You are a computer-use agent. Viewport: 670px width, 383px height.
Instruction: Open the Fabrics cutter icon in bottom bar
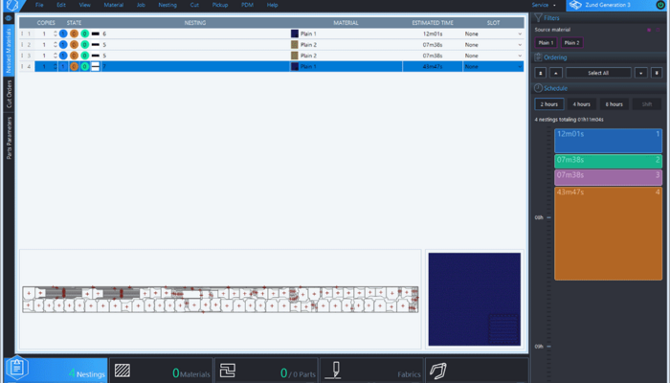(335, 371)
